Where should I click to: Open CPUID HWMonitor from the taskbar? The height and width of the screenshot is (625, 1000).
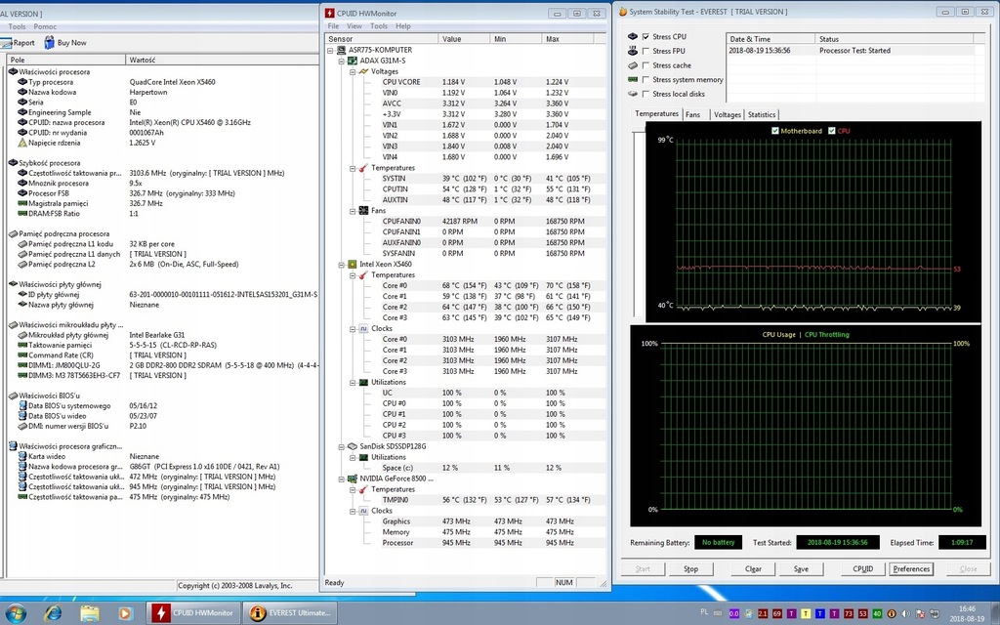tap(191, 612)
